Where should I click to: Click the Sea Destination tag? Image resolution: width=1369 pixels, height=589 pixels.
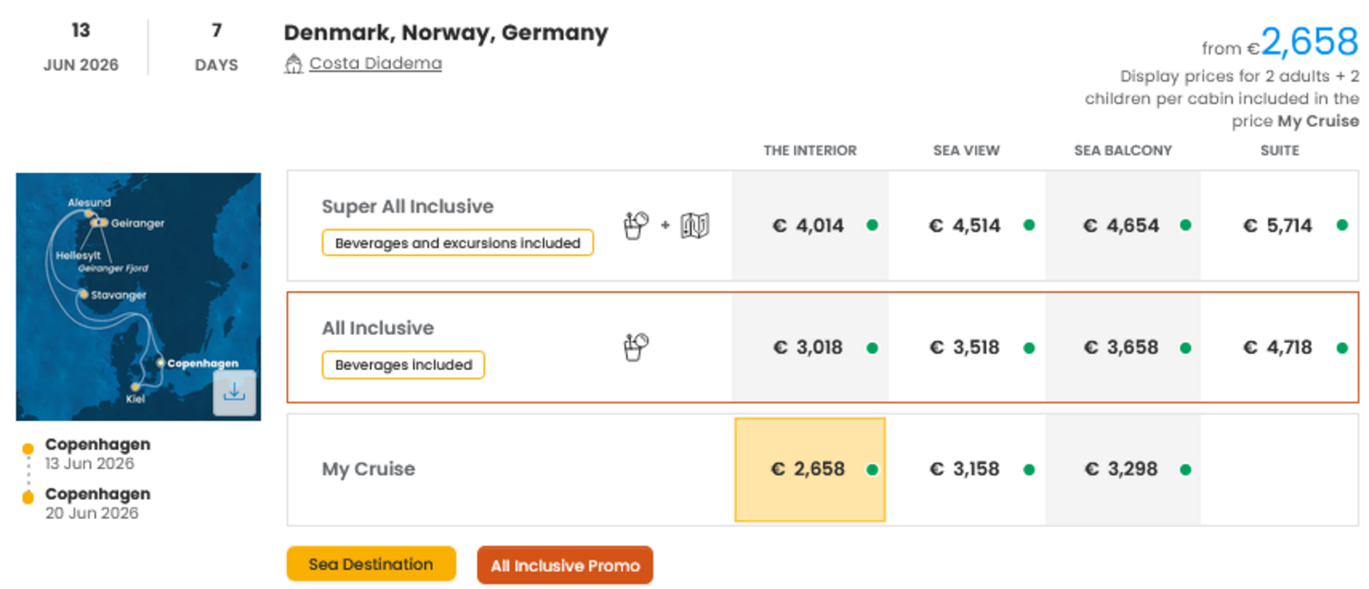370,564
